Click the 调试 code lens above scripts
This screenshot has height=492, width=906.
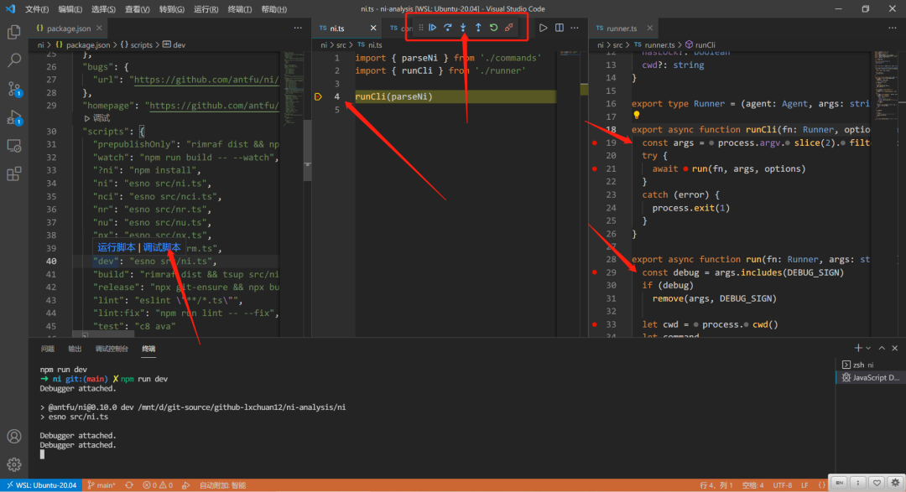click(x=97, y=118)
